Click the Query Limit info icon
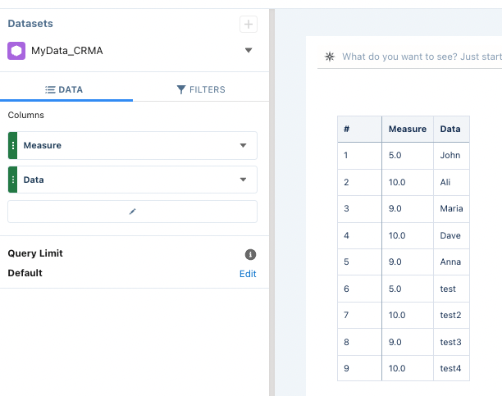The height and width of the screenshot is (396, 502). coord(251,254)
